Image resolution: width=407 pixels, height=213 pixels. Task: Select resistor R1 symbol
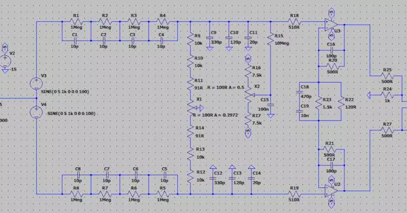(76, 21)
